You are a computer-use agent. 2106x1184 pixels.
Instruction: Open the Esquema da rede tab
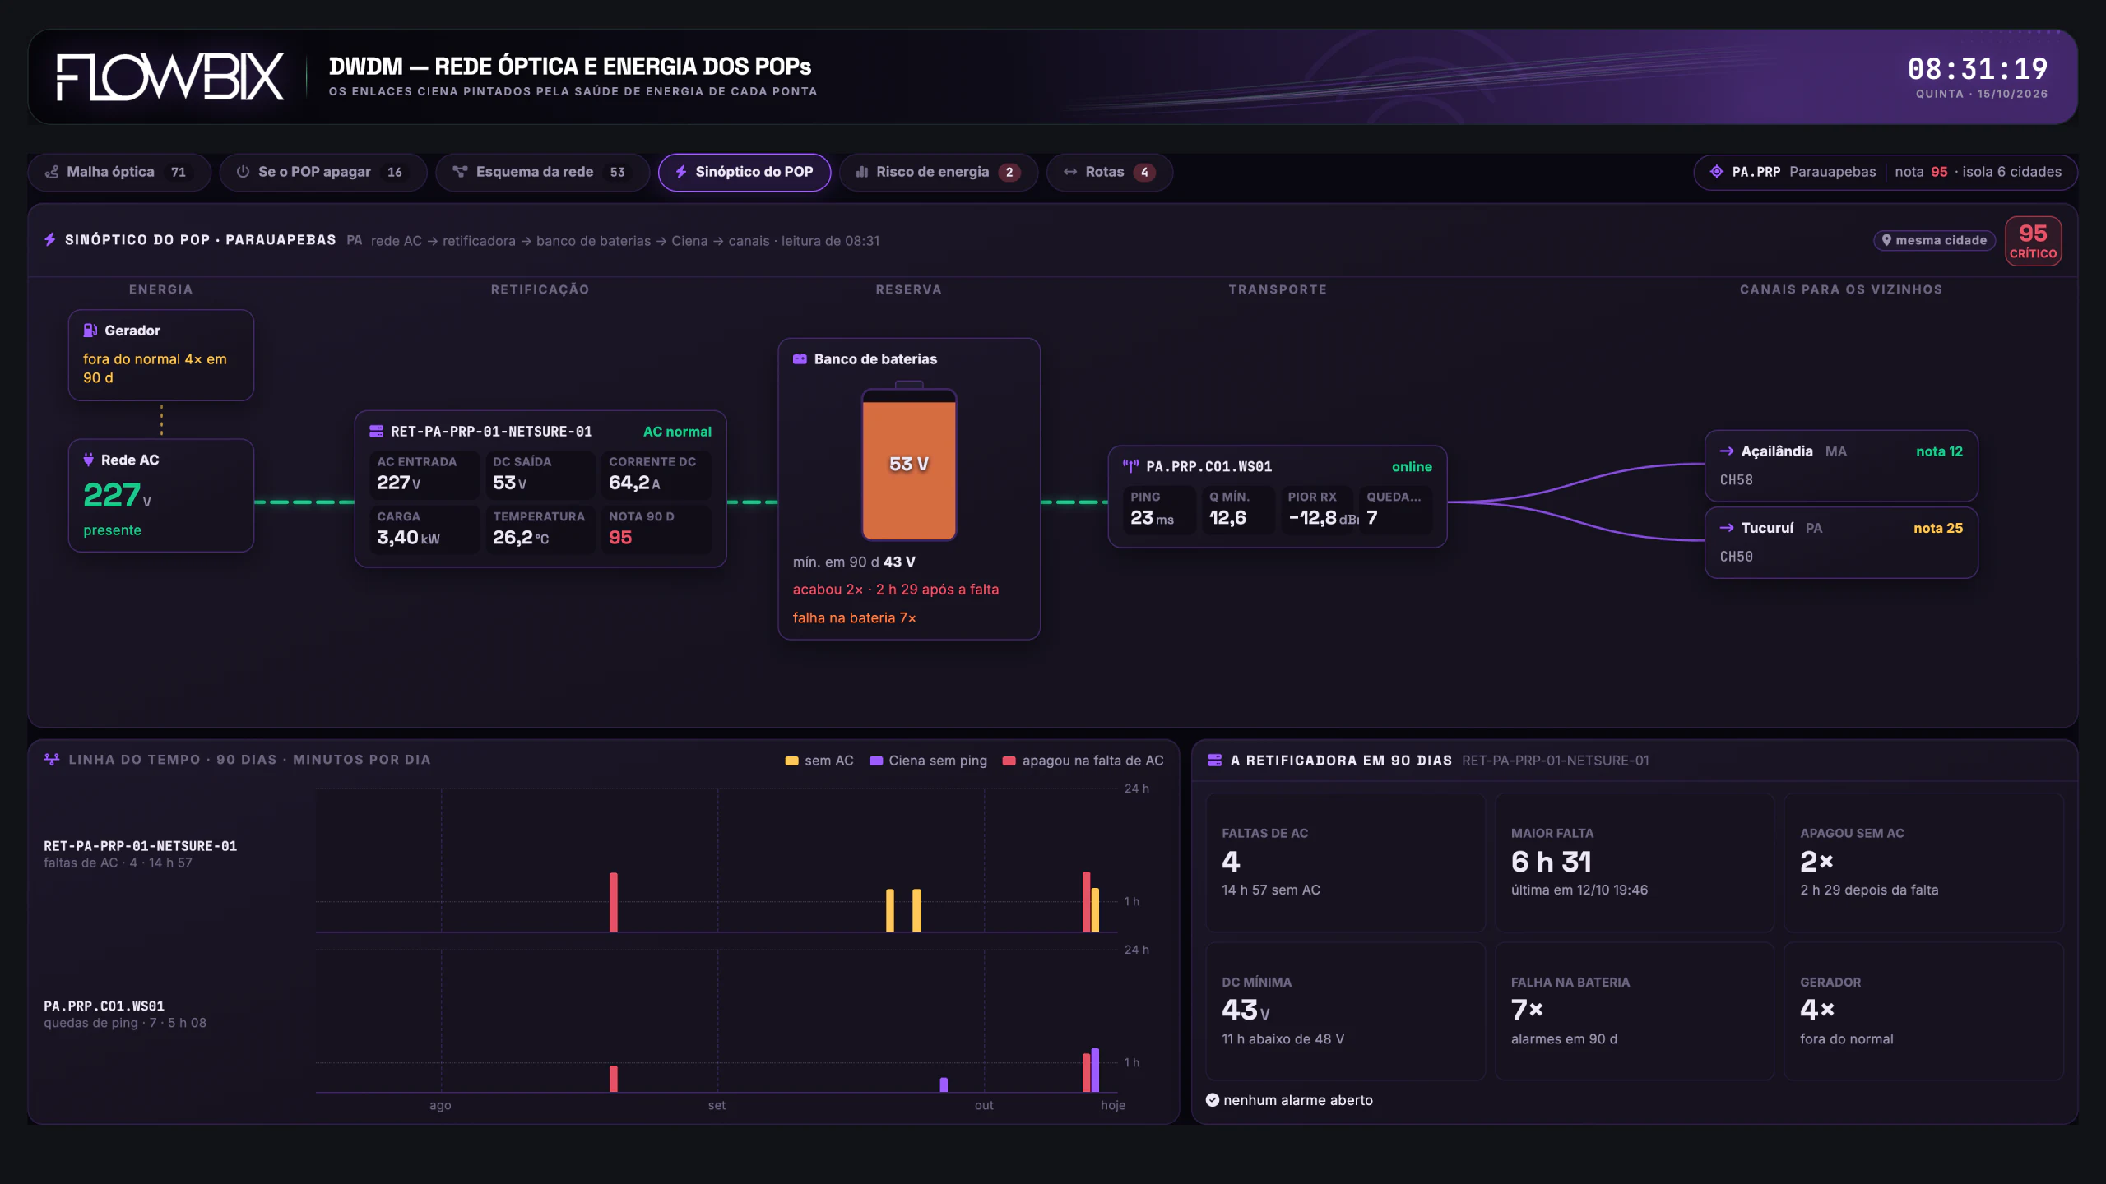(x=542, y=172)
